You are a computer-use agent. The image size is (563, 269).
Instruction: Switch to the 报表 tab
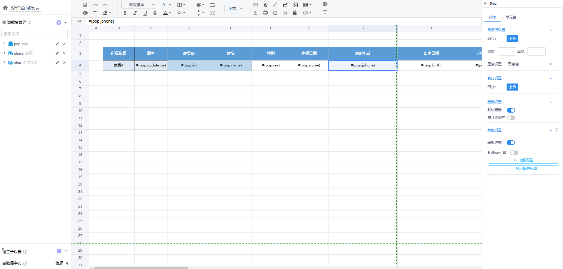pos(493,17)
